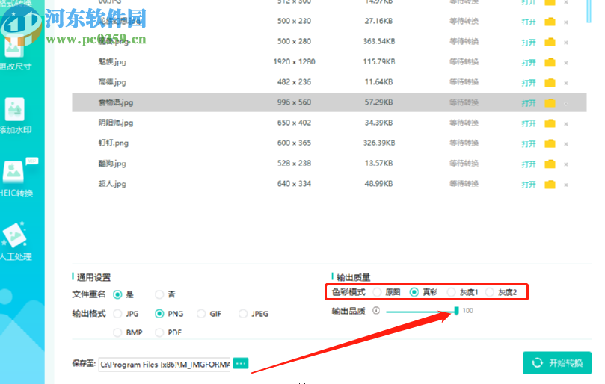This screenshot has width=605, height=384.
Task: Switch to the HEIC转换 tool
Action: tap(16, 178)
